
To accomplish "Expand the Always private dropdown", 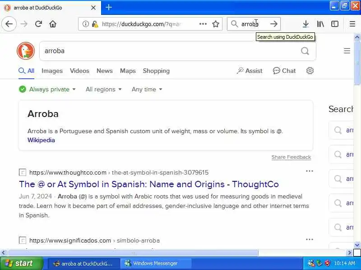I will (47, 89).
